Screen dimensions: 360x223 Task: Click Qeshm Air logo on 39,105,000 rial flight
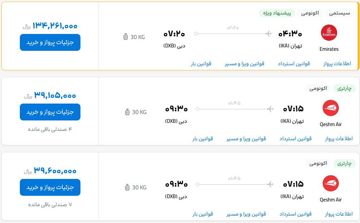pyautogui.click(x=330, y=108)
